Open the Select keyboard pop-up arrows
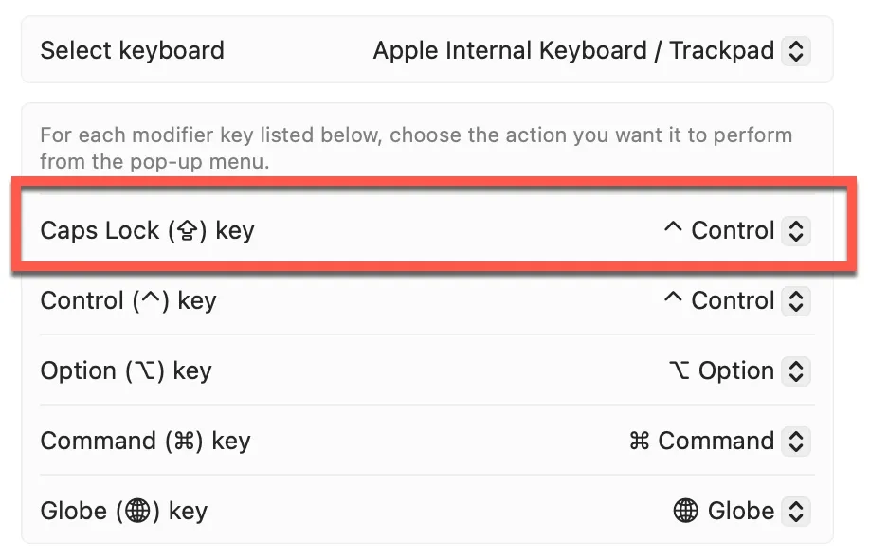 point(796,50)
